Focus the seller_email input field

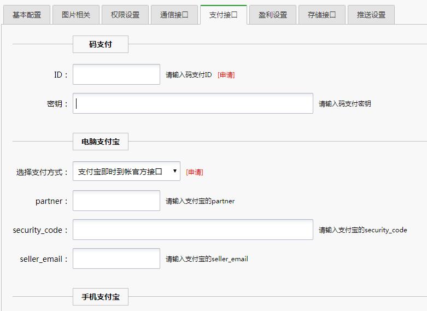pyautogui.click(x=116, y=259)
